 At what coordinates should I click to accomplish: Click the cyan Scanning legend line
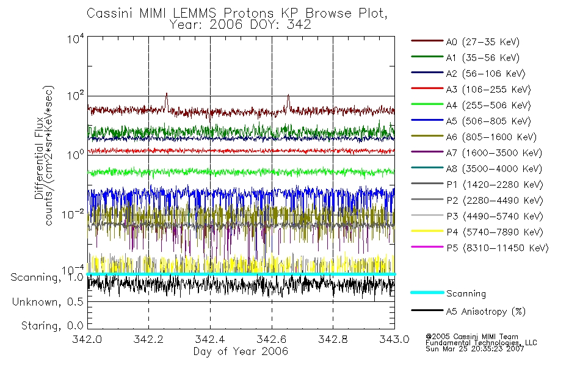tap(427, 292)
